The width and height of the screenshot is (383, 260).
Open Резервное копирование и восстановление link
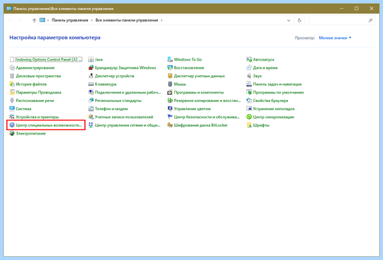pyautogui.click(x=207, y=101)
